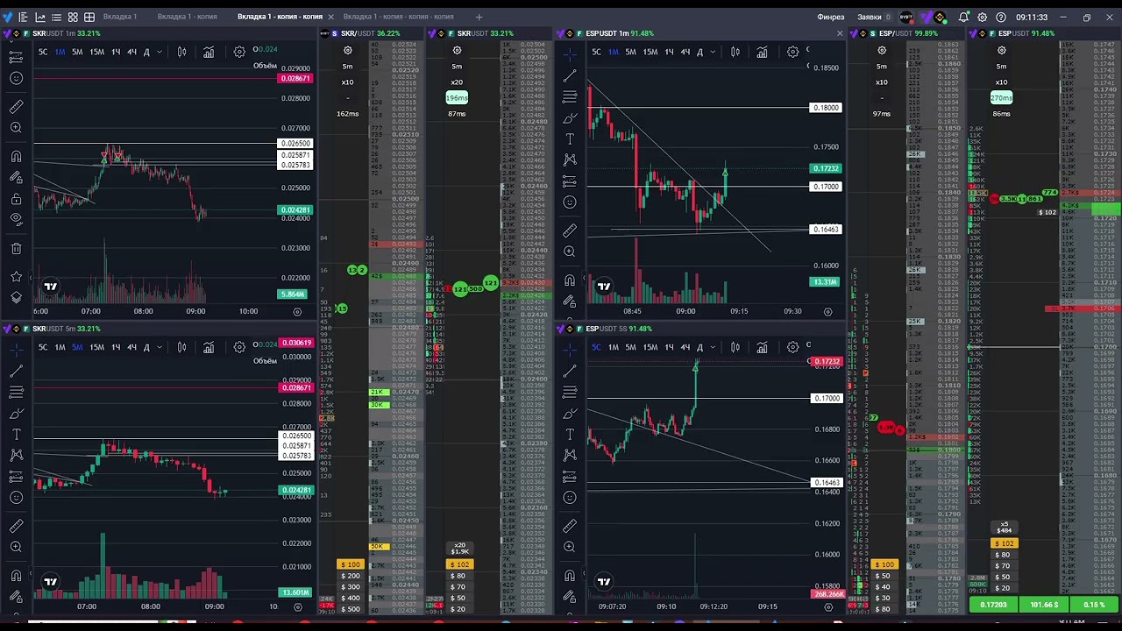The width and height of the screenshot is (1122, 631).
Task: Click the chart icon in top toolbar
Action: point(39,17)
